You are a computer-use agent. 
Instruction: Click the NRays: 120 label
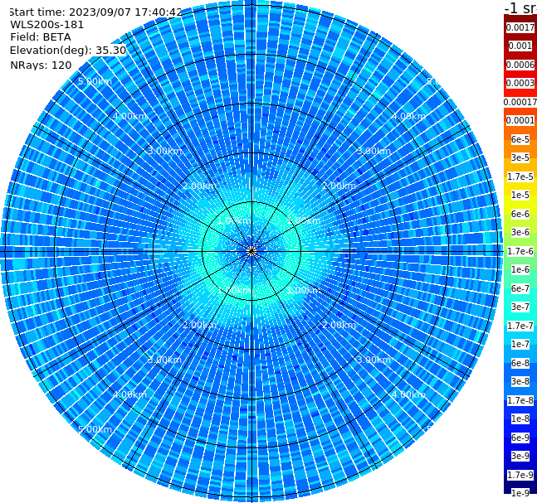coord(41,65)
